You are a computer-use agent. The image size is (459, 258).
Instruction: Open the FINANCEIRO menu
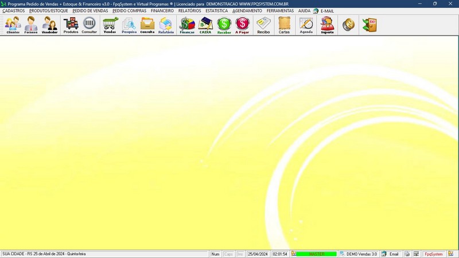pos(162,11)
